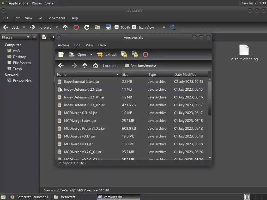Click the edit location pencil toggle icon

pos(44,37)
